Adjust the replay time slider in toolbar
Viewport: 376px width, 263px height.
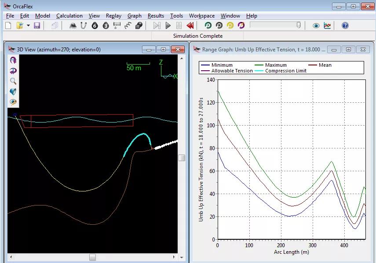(x=298, y=25)
